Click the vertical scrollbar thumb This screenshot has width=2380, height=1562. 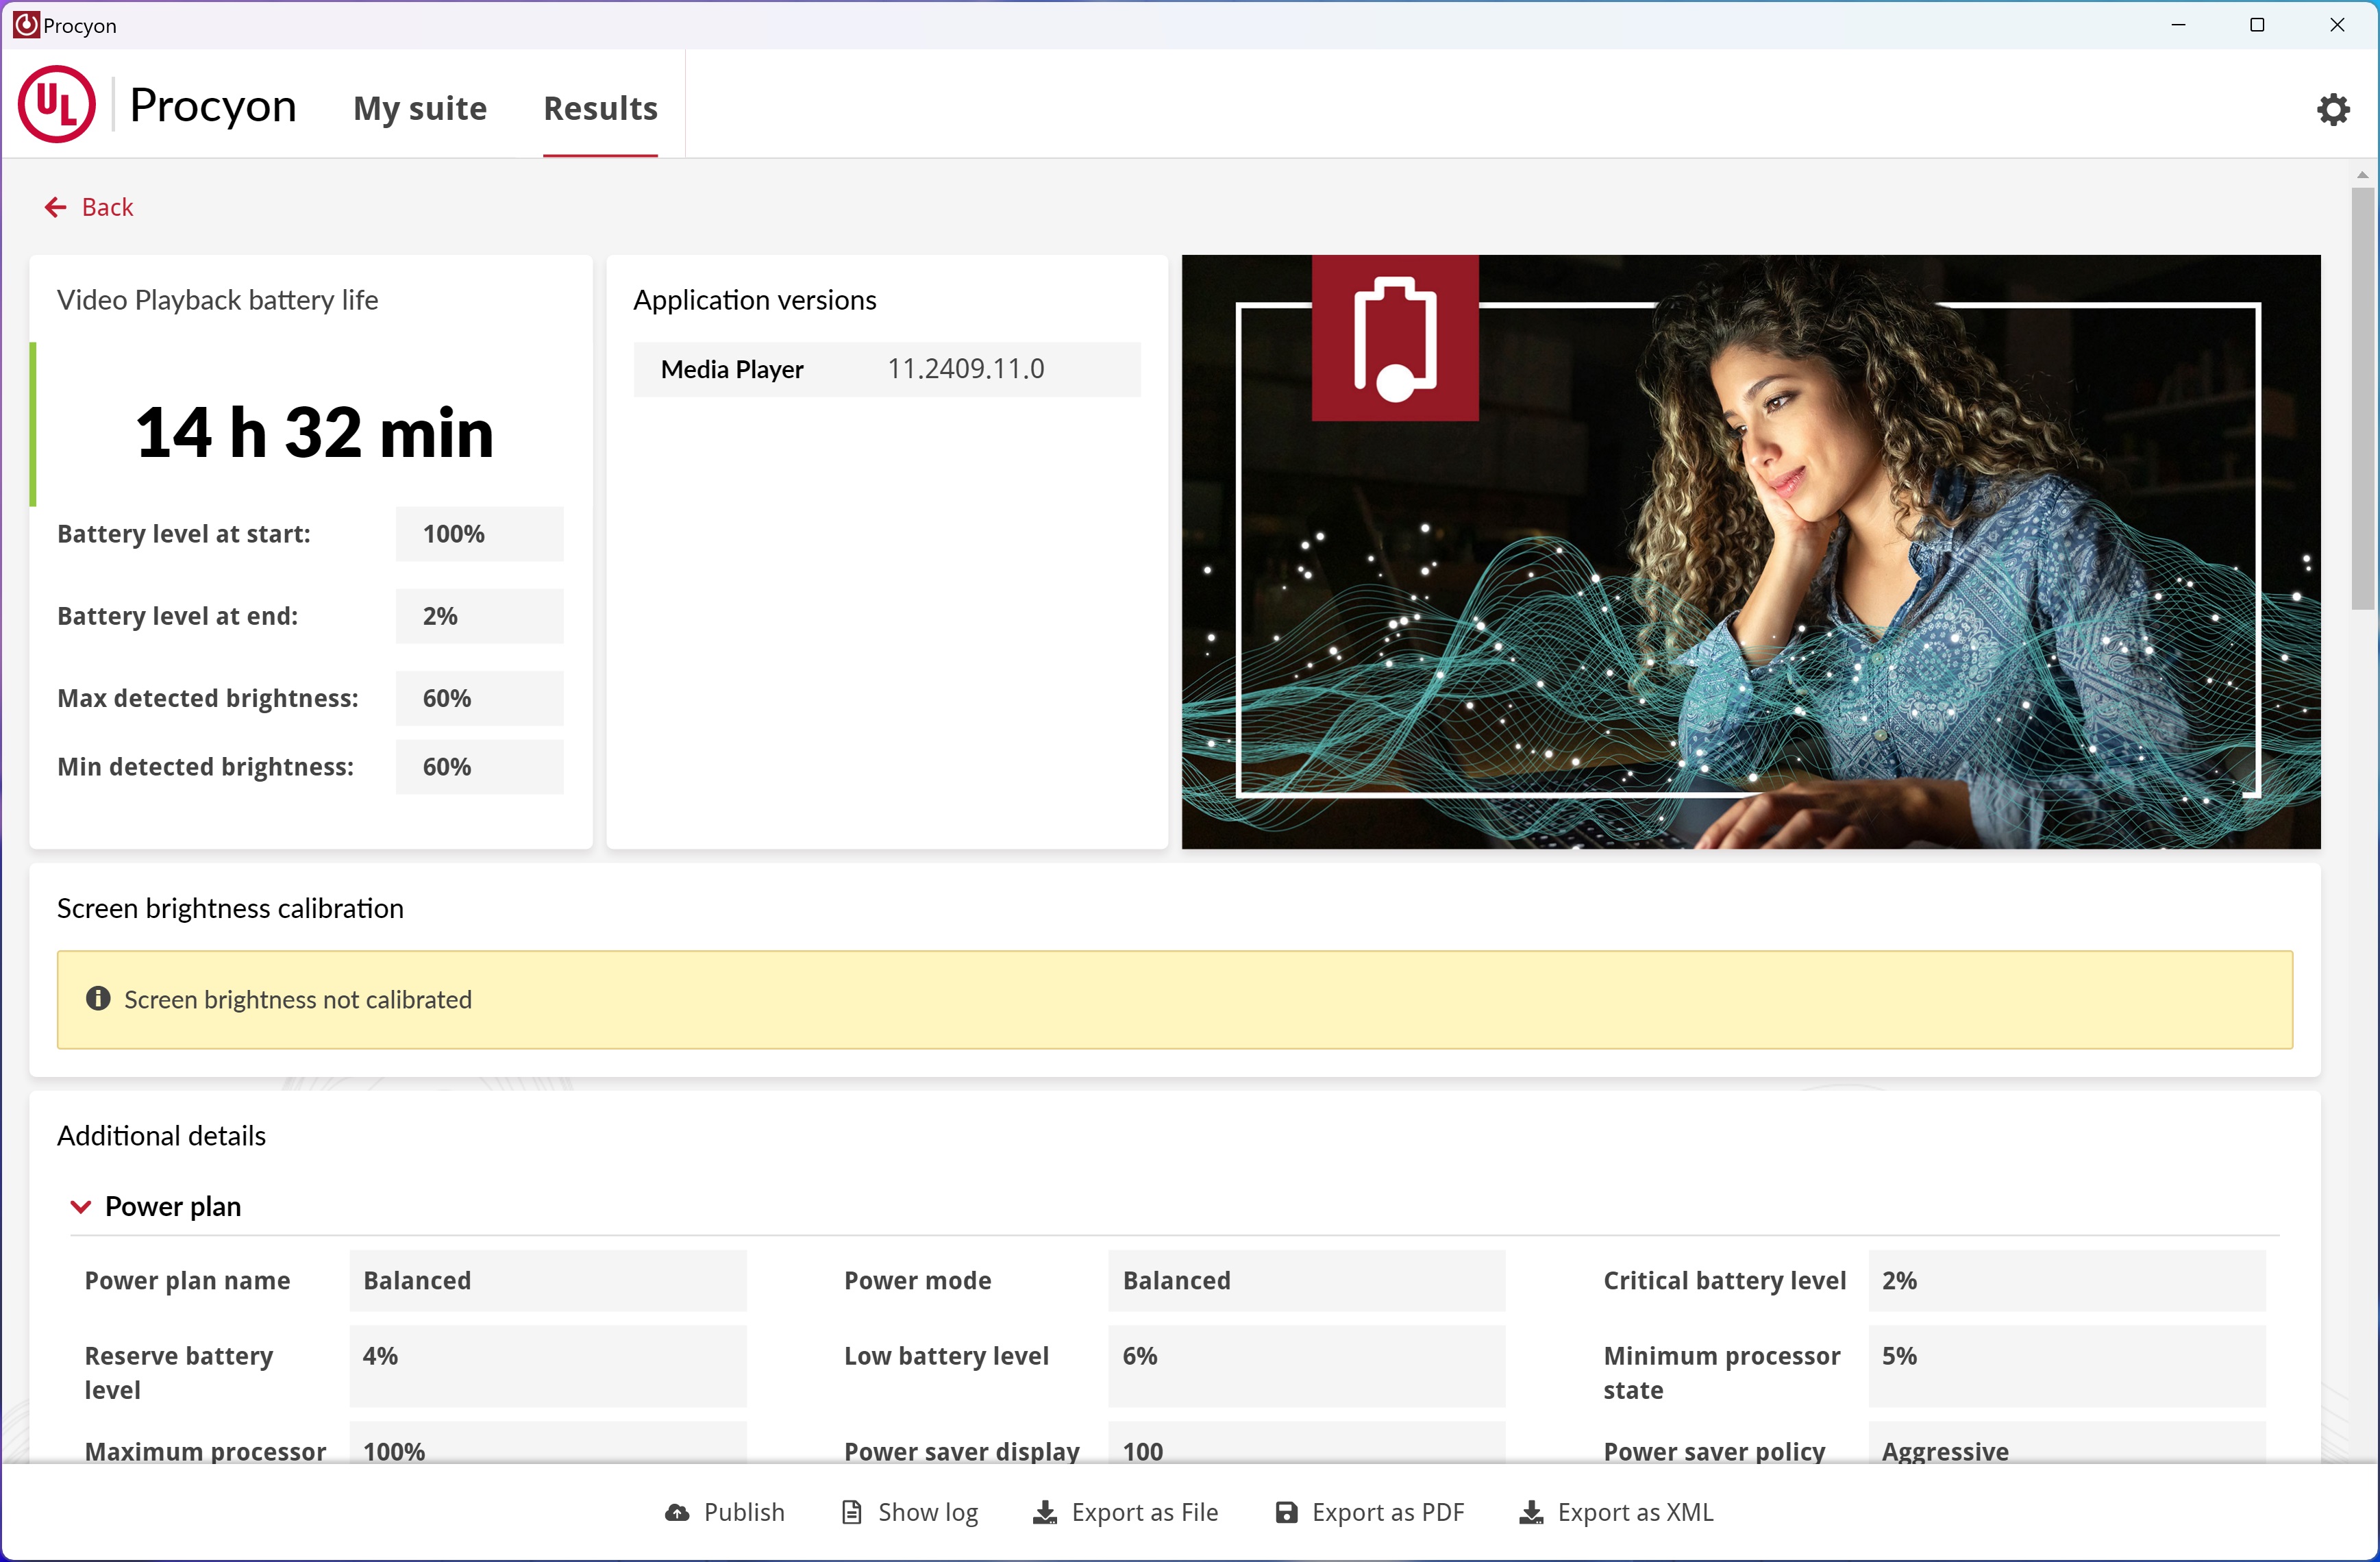pyautogui.click(x=2362, y=400)
